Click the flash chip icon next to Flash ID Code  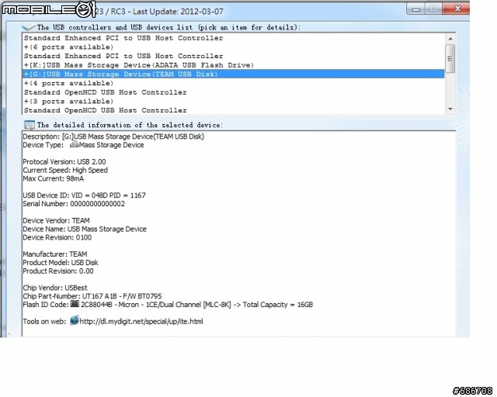point(75,304)
